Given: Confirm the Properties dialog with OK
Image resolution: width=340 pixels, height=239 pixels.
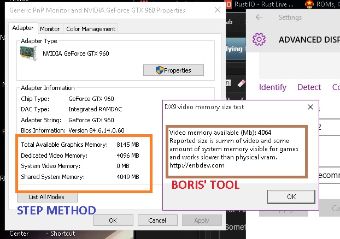Looking at the screenshot, I should click(x=113, y=220).
